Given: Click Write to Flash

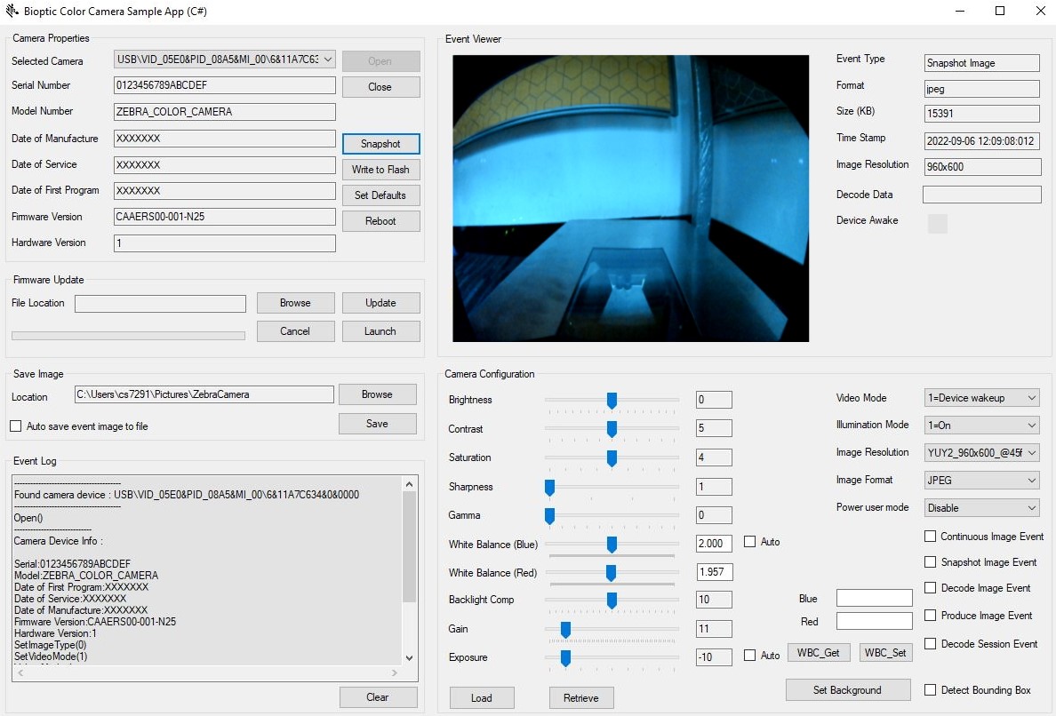Looking at the screenshot, I should [x=380, y=169].
